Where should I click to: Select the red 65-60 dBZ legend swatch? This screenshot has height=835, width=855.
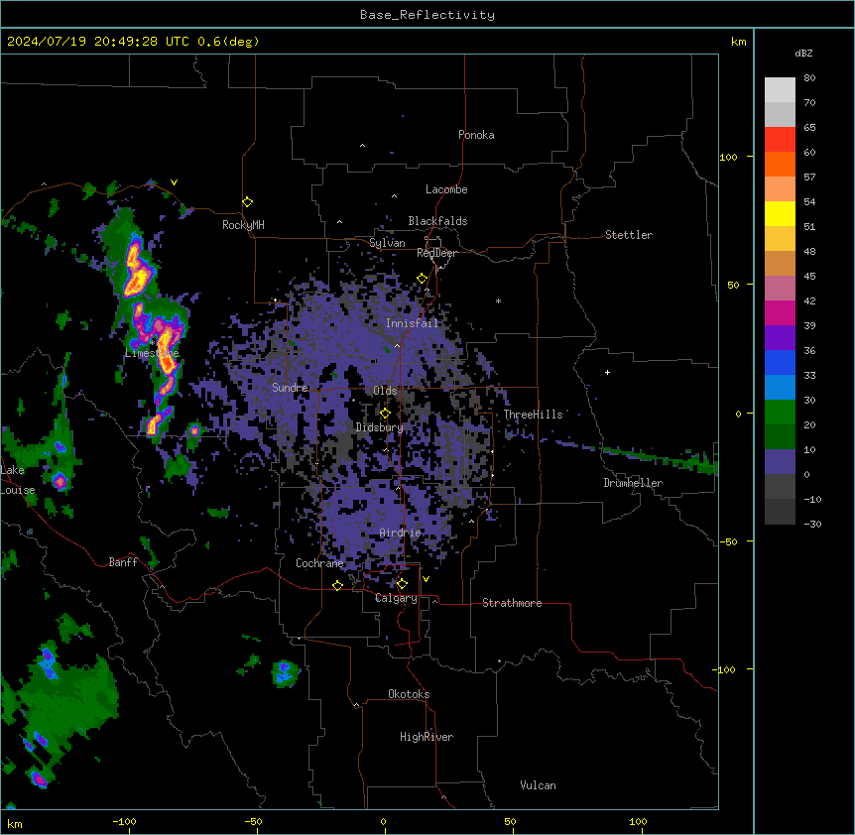tap(780, 140)
